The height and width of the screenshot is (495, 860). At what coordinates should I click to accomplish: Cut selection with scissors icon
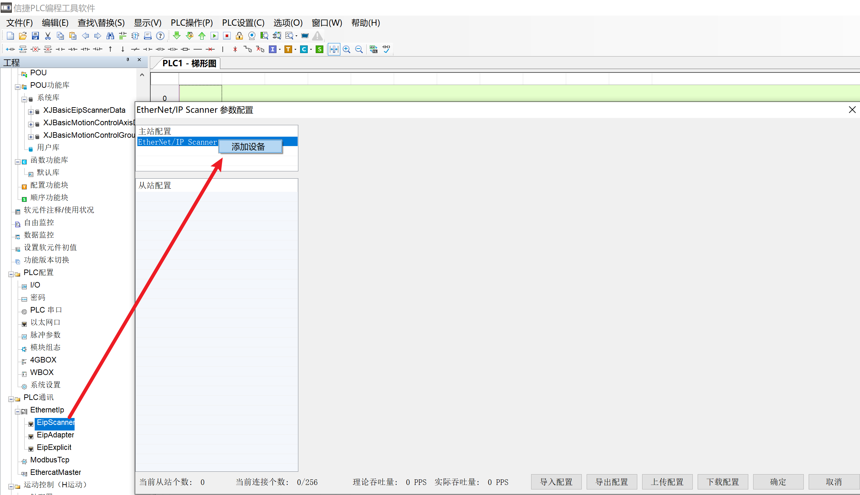click(x=48, y=36)
